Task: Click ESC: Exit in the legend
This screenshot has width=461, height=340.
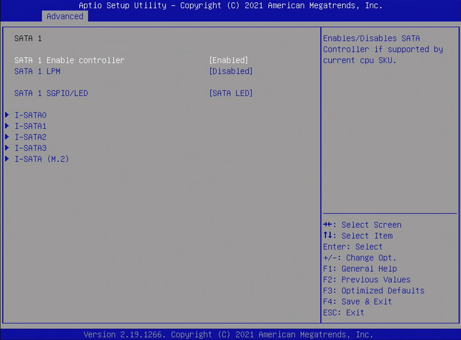Action: pos(343,312)
